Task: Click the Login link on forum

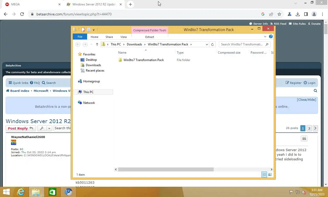Action: tap(310, 83)
